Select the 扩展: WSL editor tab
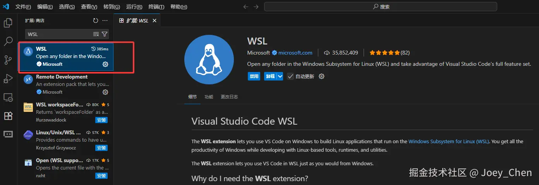 click(137, 21)
